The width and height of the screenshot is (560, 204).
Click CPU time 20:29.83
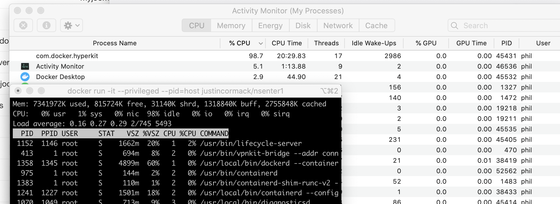point(291,56)
